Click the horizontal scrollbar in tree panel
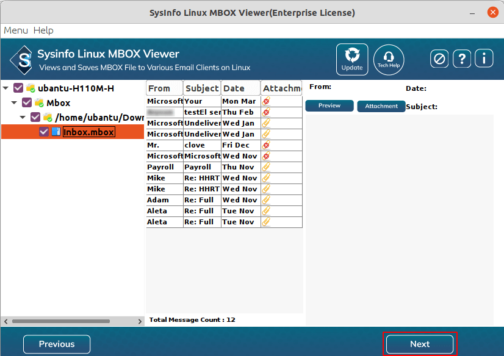This screenshot has width=504, height=356. coord(61,321)
